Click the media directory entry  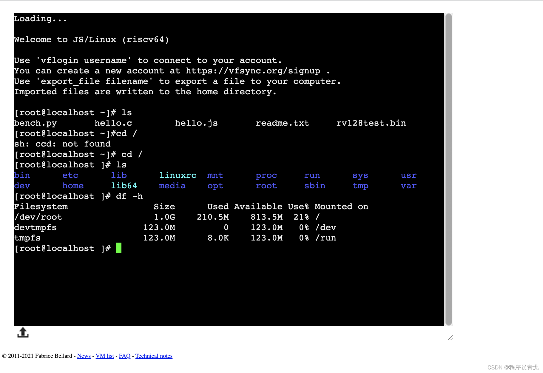[172, 186]
